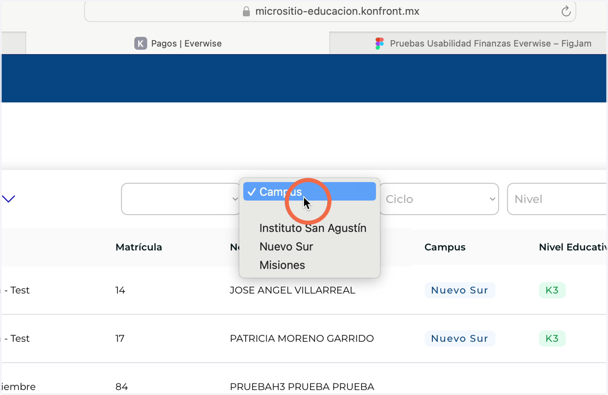Switch to Pruebas Usabilidad Finanzas Everwise tab
This screenshot has width=608, height=395.
point(469,44)
